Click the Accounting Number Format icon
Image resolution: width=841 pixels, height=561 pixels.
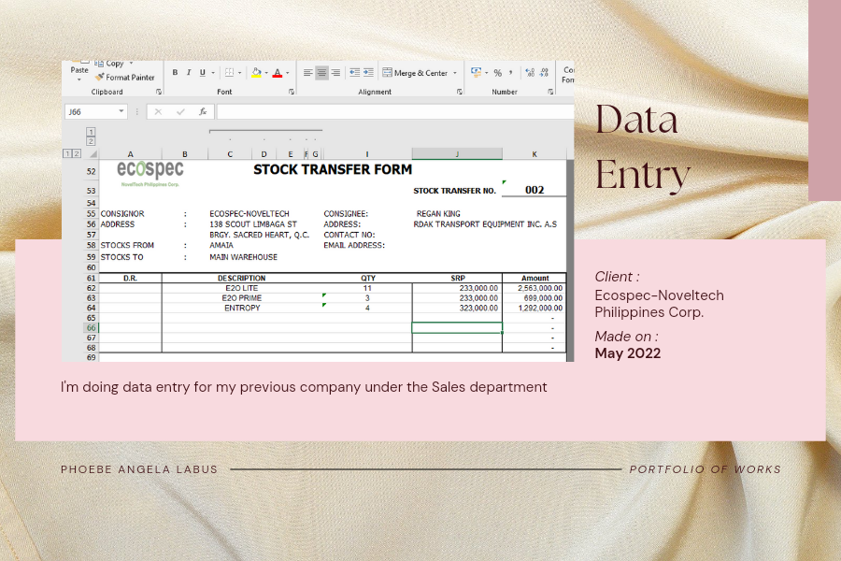click(x=476, y=73)
